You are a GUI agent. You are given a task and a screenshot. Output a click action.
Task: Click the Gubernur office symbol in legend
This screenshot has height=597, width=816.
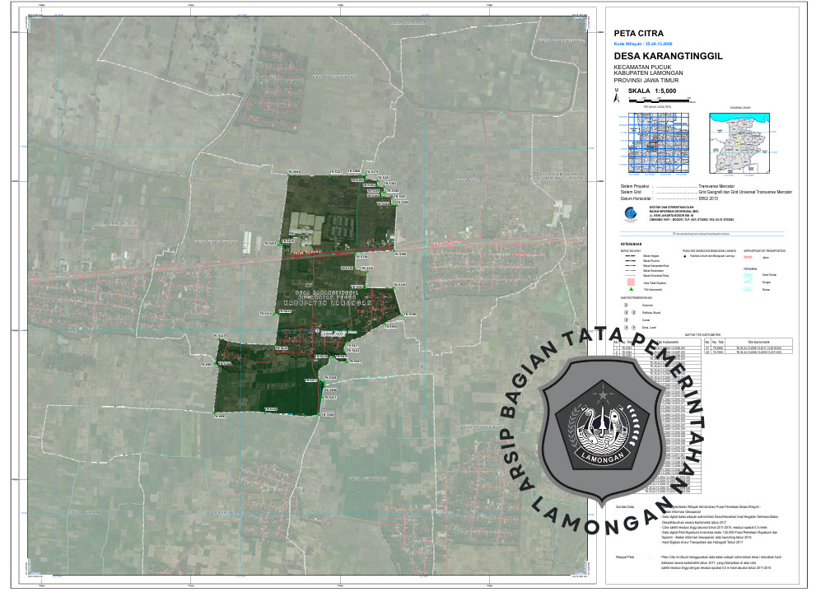tap(626, 304)
